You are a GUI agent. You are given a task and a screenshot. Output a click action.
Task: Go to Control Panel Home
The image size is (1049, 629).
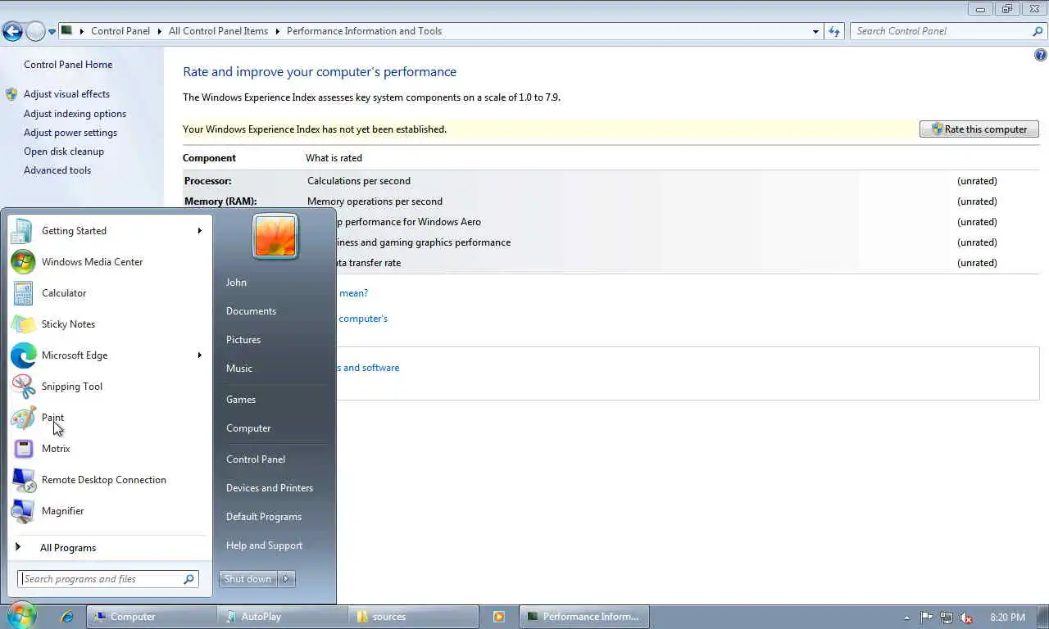68,65
